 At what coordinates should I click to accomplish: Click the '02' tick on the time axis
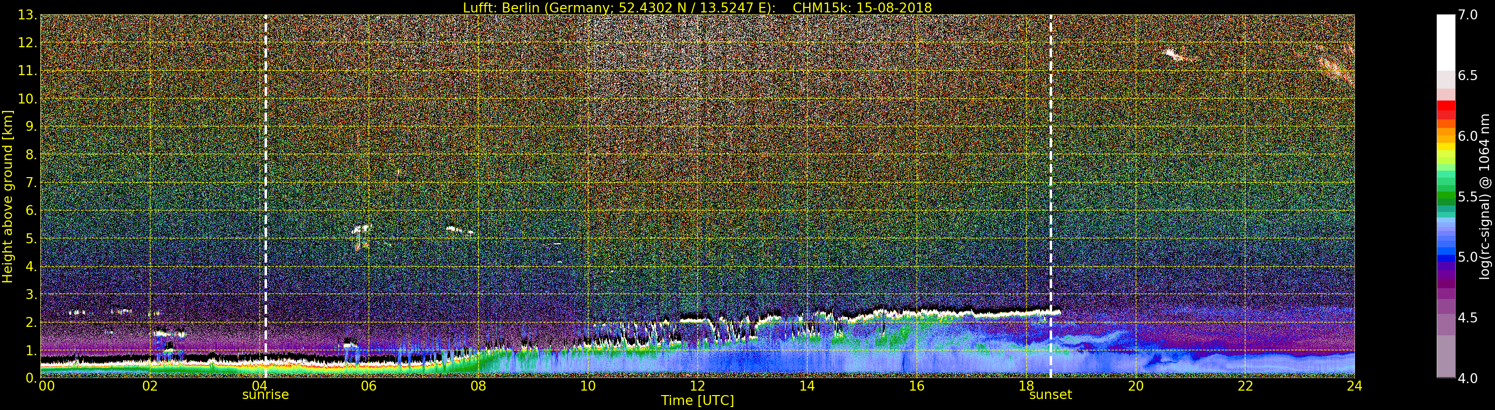tap(150, 386)
